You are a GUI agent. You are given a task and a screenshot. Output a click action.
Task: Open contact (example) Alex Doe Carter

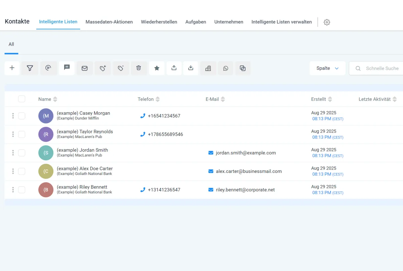point(85,169)
